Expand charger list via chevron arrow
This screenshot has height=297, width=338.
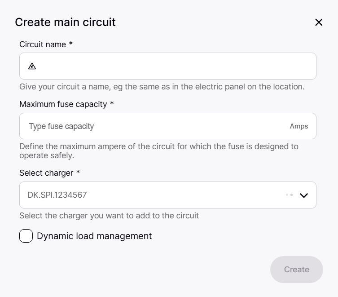click(x=304, y=195)
